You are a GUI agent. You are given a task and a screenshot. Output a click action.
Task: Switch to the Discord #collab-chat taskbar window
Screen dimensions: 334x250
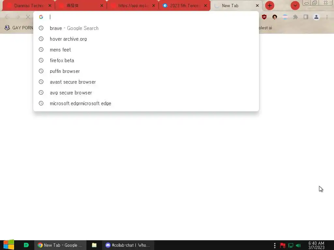click(128, 245)
